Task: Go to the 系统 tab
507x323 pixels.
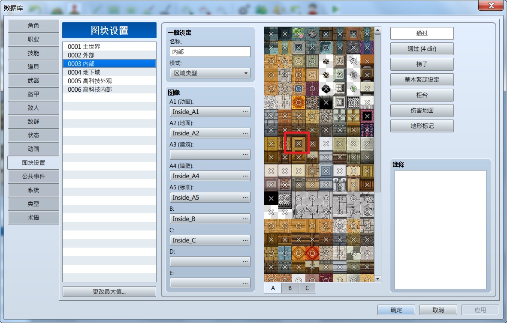Action: 33,190
